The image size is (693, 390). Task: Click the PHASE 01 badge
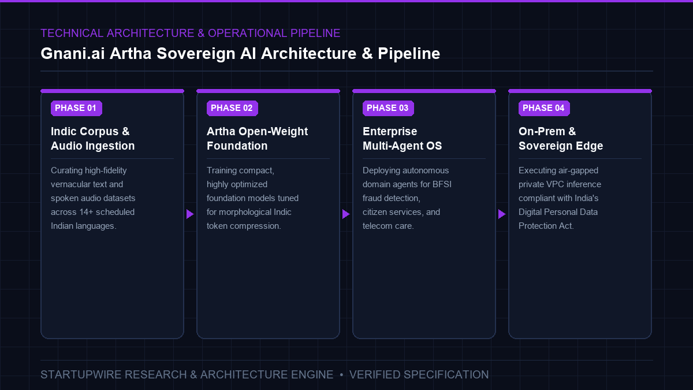pyautogui.click(x=76, y=108)
